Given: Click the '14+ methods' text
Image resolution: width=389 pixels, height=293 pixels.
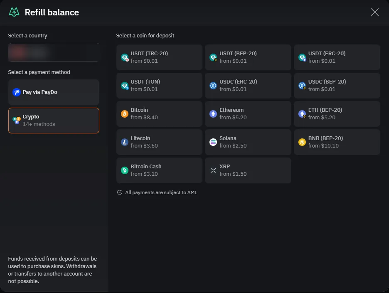Looking at the screenshot, I should click(x=39, y=124).
